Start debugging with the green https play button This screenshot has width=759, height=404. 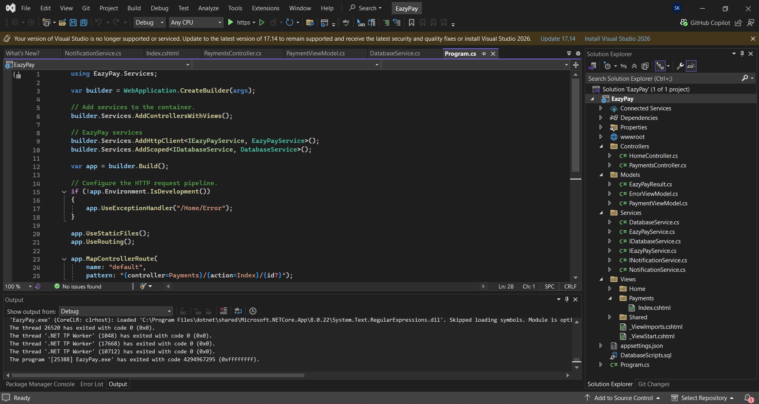click(231, 23)
